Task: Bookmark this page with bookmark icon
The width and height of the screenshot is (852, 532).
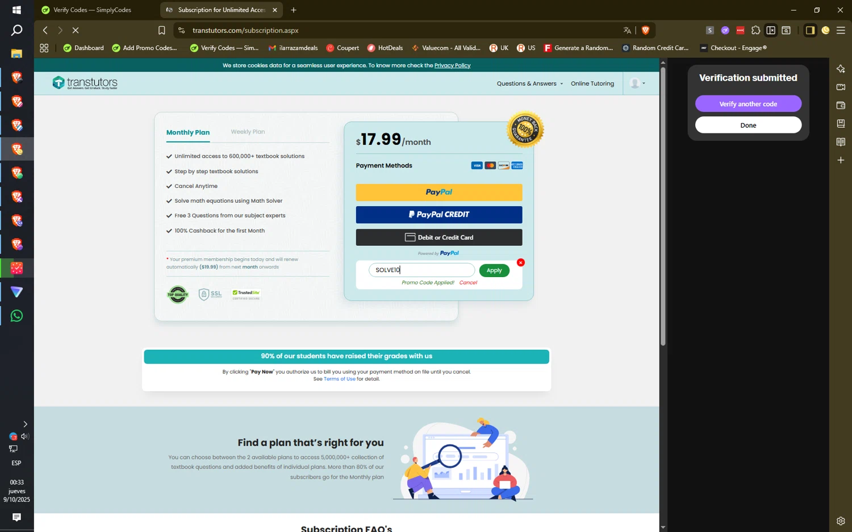Action: (162, 31)
